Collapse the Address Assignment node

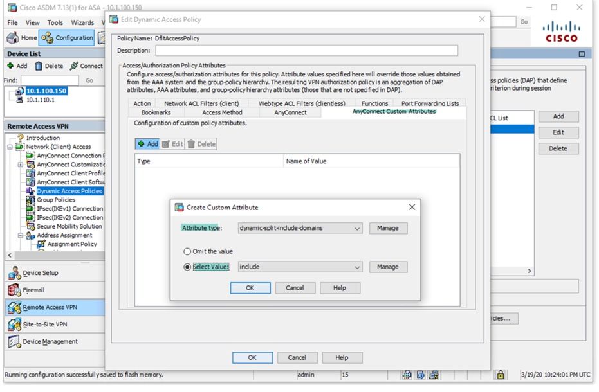(21, 235)
